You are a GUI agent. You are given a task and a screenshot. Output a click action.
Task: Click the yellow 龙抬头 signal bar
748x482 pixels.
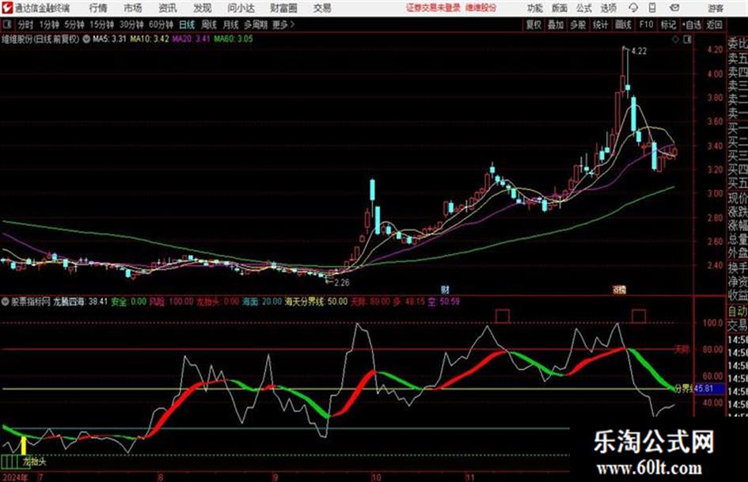[x=24, y=446]
